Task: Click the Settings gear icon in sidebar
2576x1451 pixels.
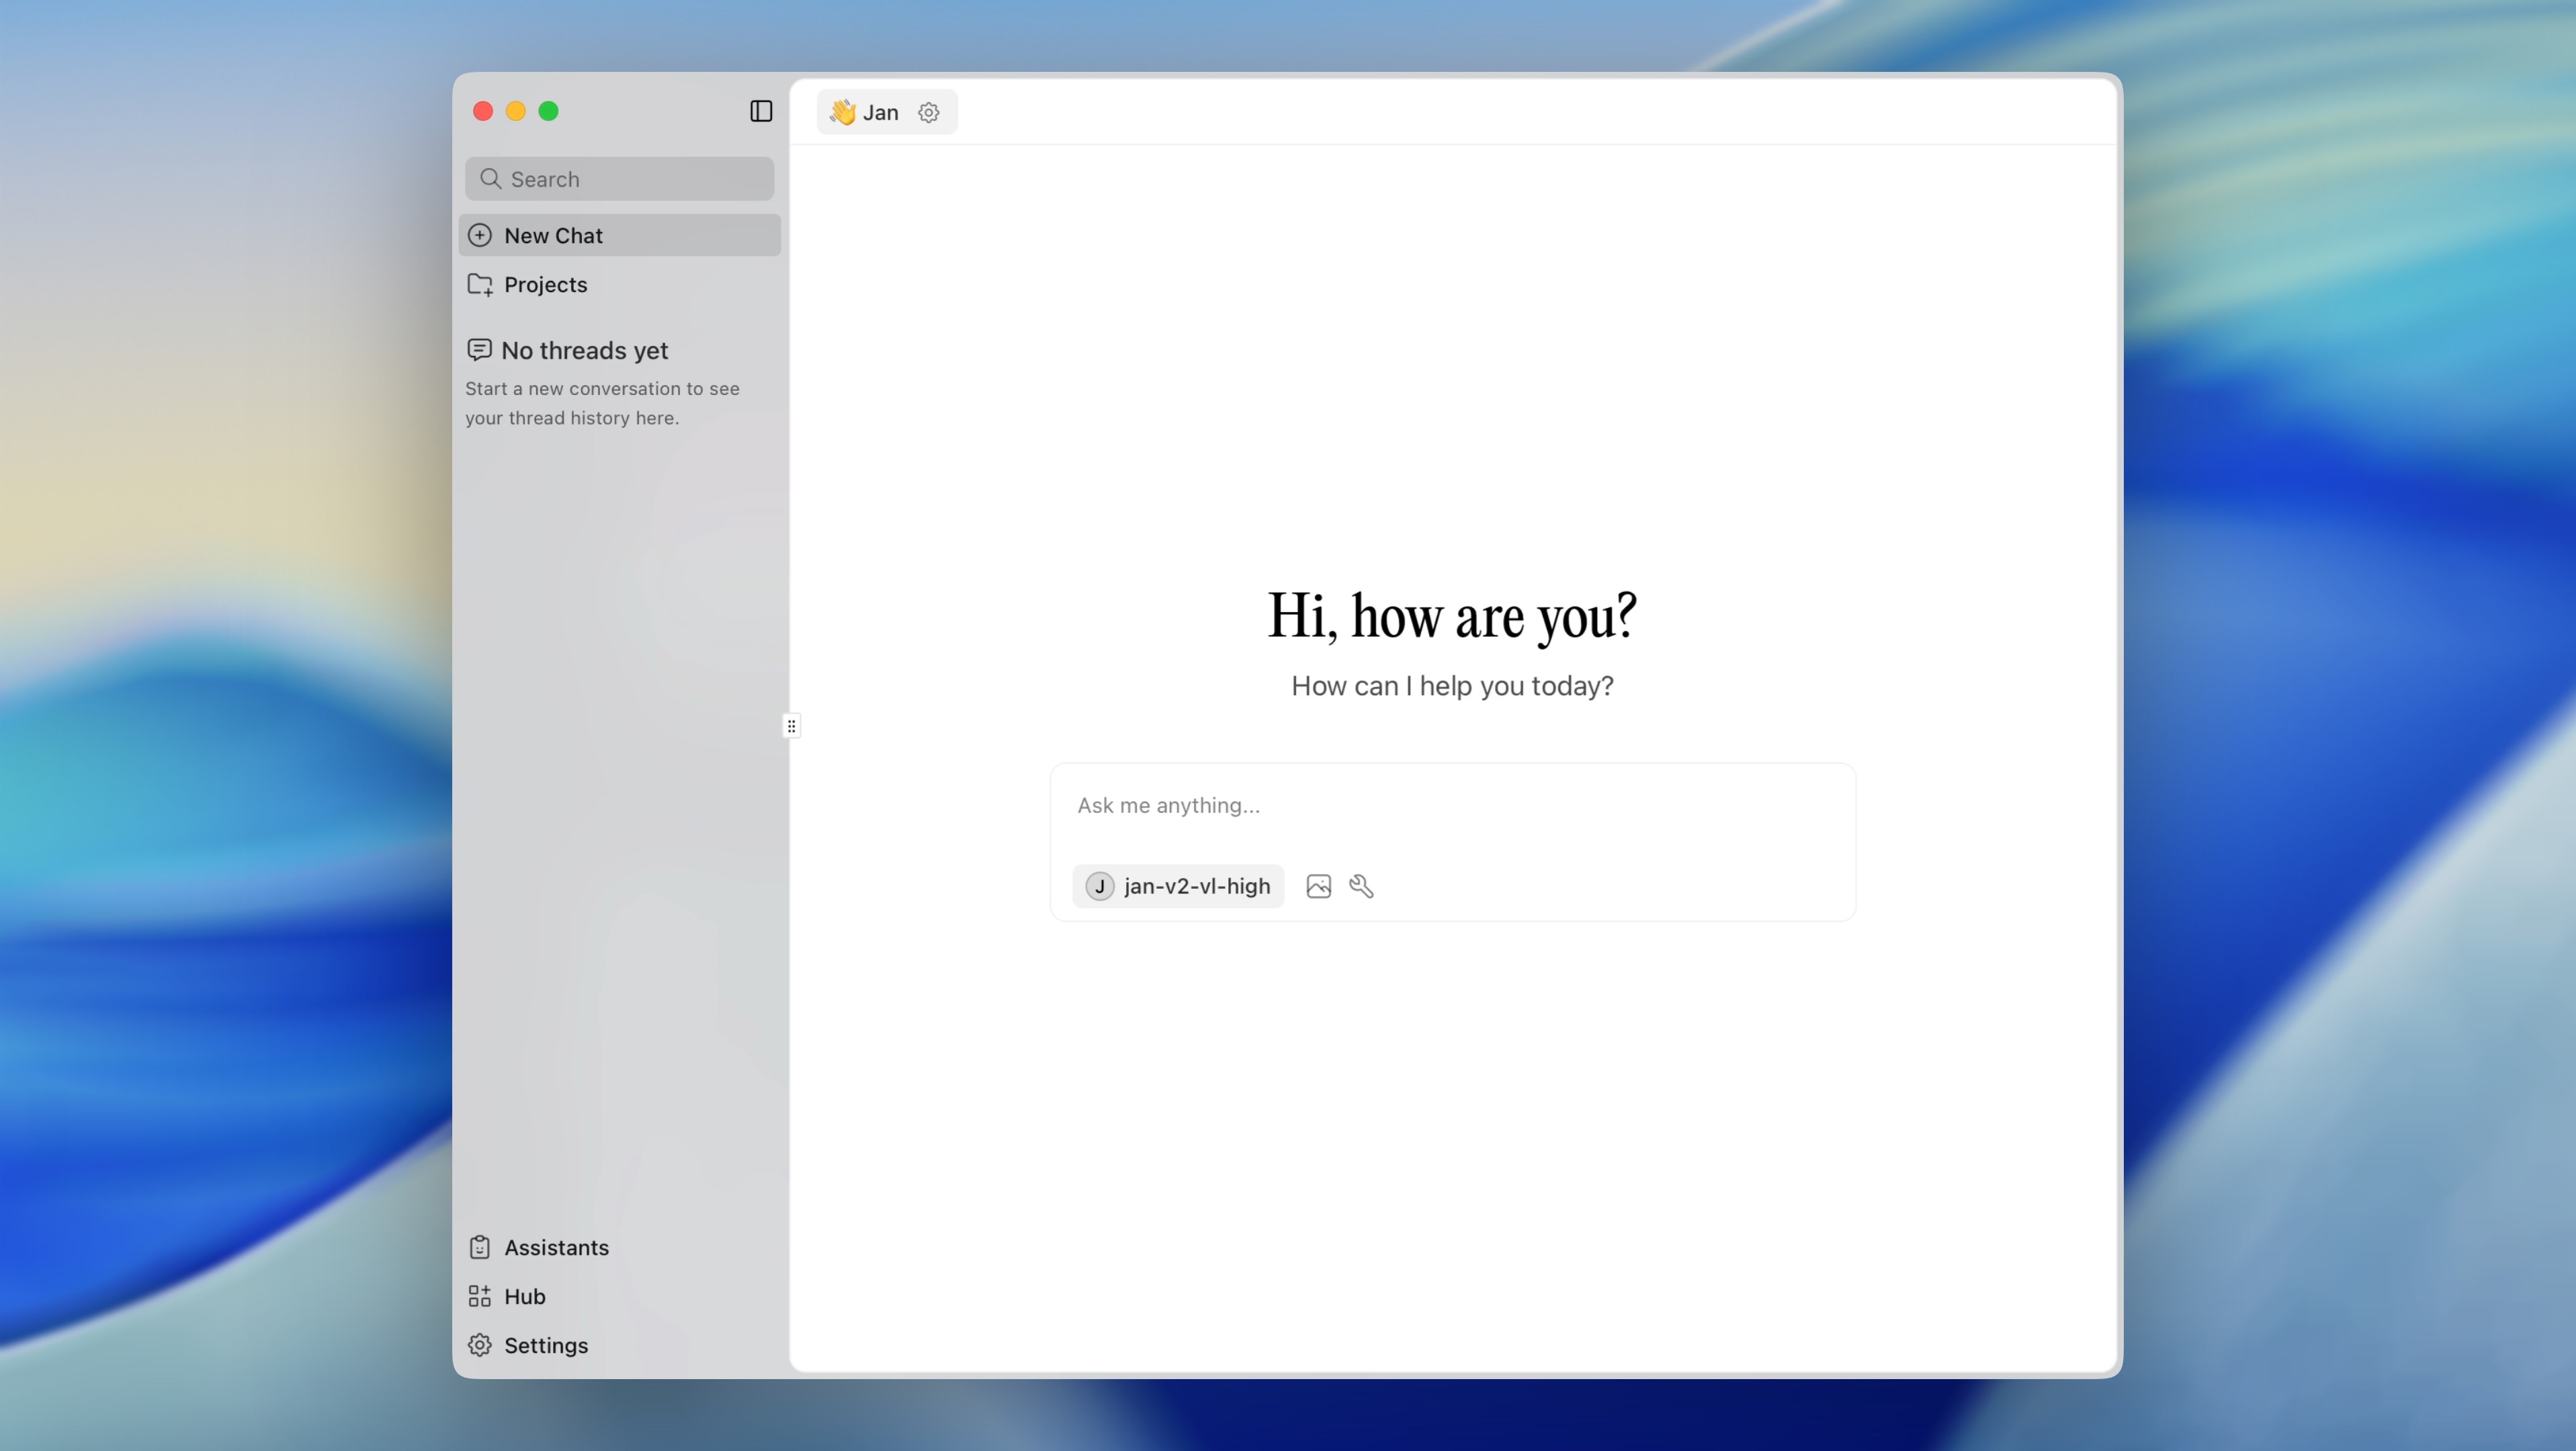Action: (480, 1345)
